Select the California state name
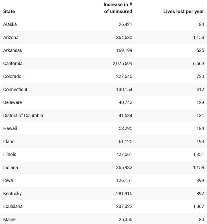The image size is (207, 224). (13, 63)
